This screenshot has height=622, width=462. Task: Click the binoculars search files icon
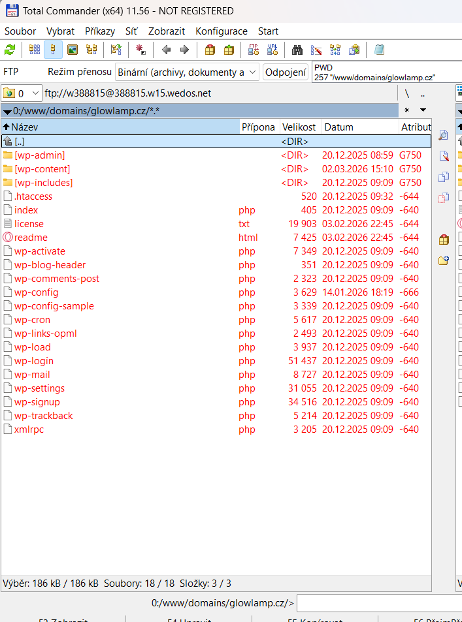point(297,50)
